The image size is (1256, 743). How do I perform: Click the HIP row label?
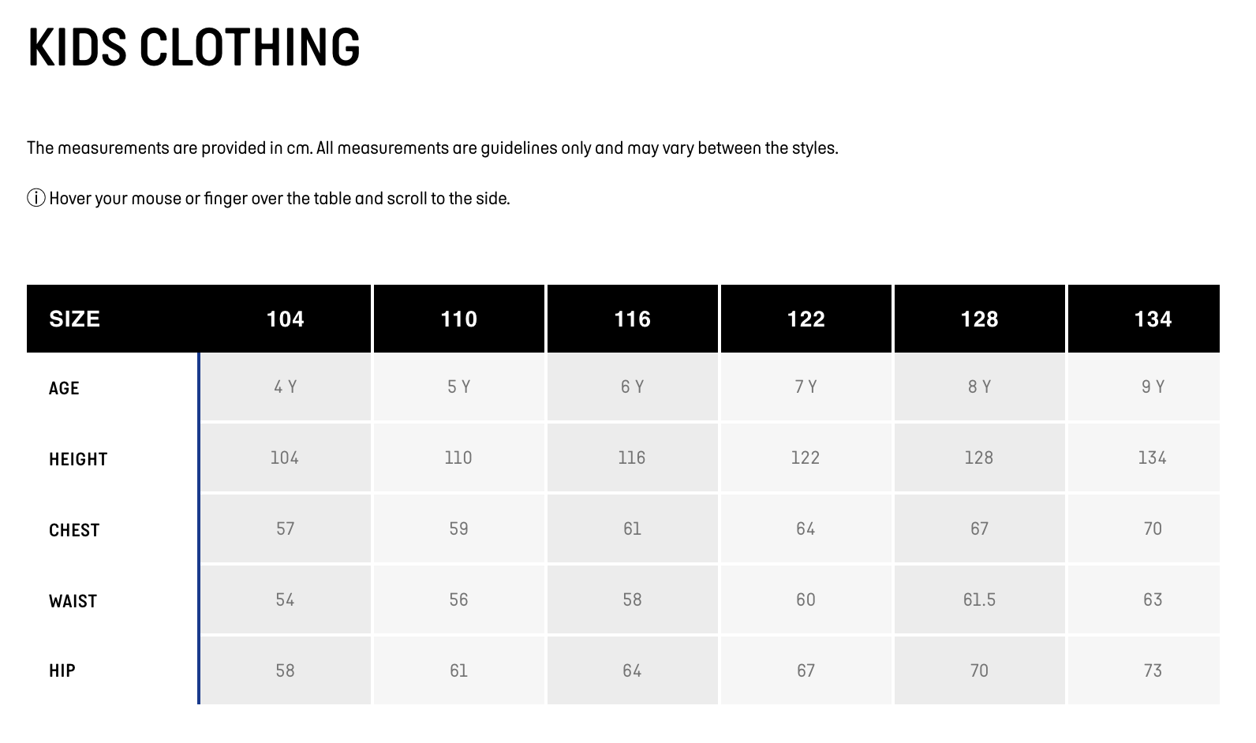point(62,670)
